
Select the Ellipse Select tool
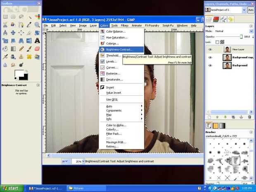[x=13, y=17]
